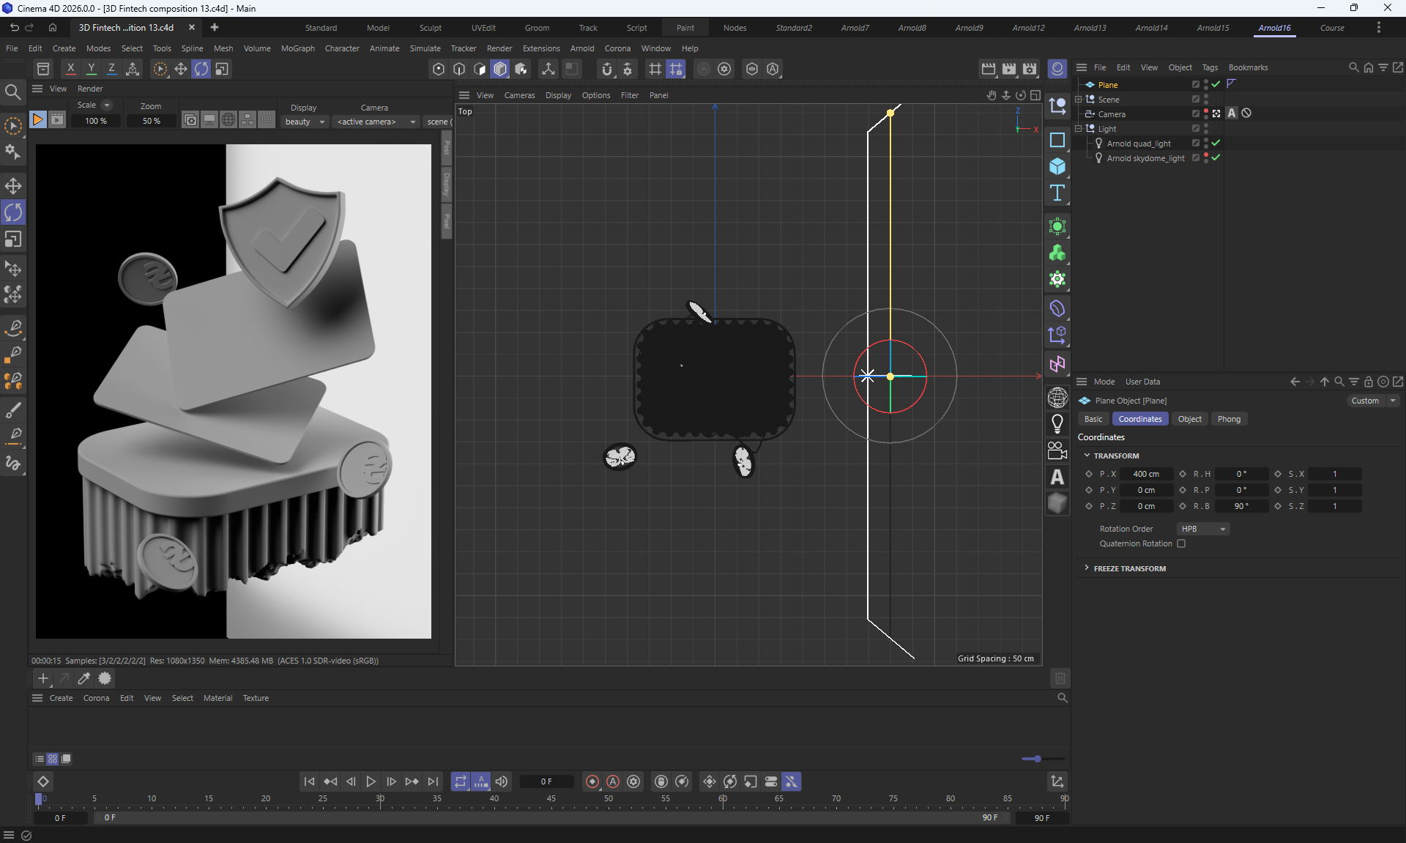Click the Object tab in attributes
Image resolution: width=1406 pixels, height=843 pixels.
[x=1189, y=419]
